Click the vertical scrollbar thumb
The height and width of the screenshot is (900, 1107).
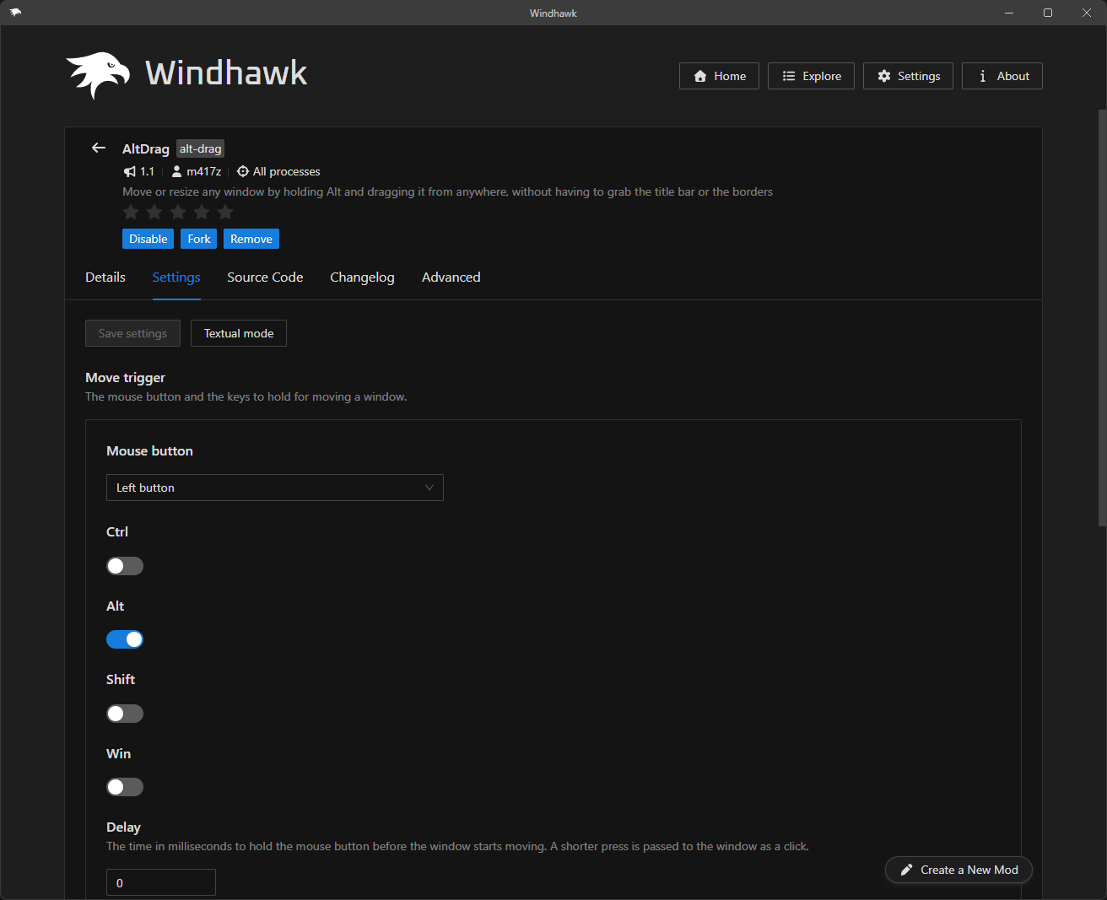[x=1102, y=318]
